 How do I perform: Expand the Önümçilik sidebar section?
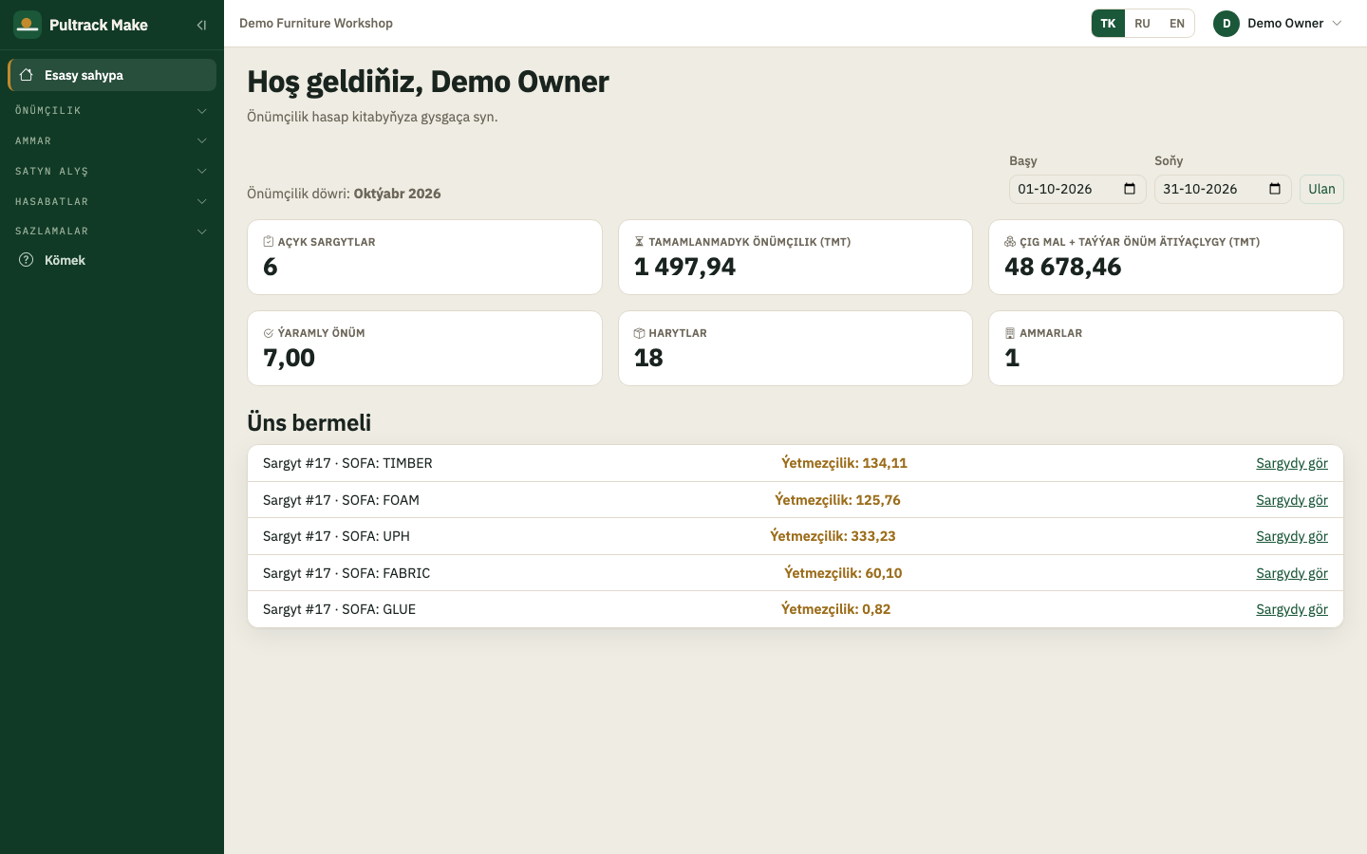click(112, 111)
